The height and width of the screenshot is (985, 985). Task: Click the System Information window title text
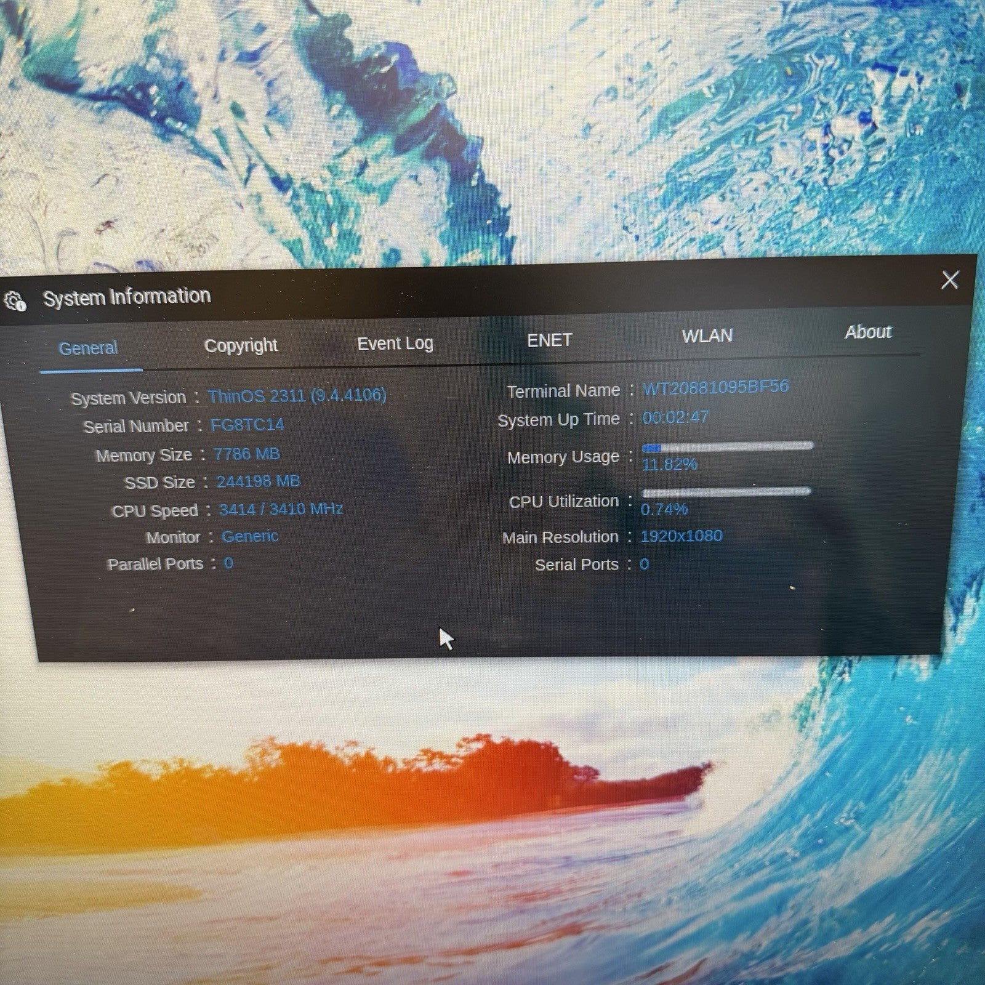point(127,297)
